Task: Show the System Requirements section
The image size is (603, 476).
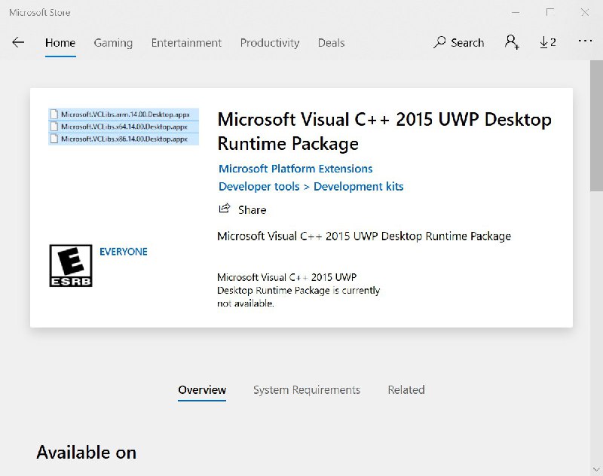Action: pyautogui.click(x=306, y=390)
